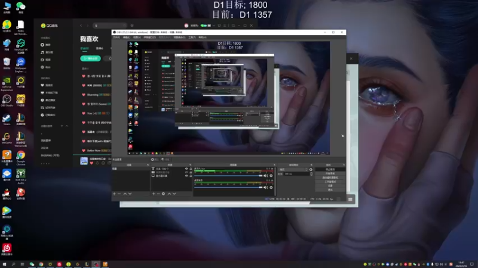Open the Scenes dock panel menu icon
Screen dimensions: 478x268
click(x=148, y=165)
